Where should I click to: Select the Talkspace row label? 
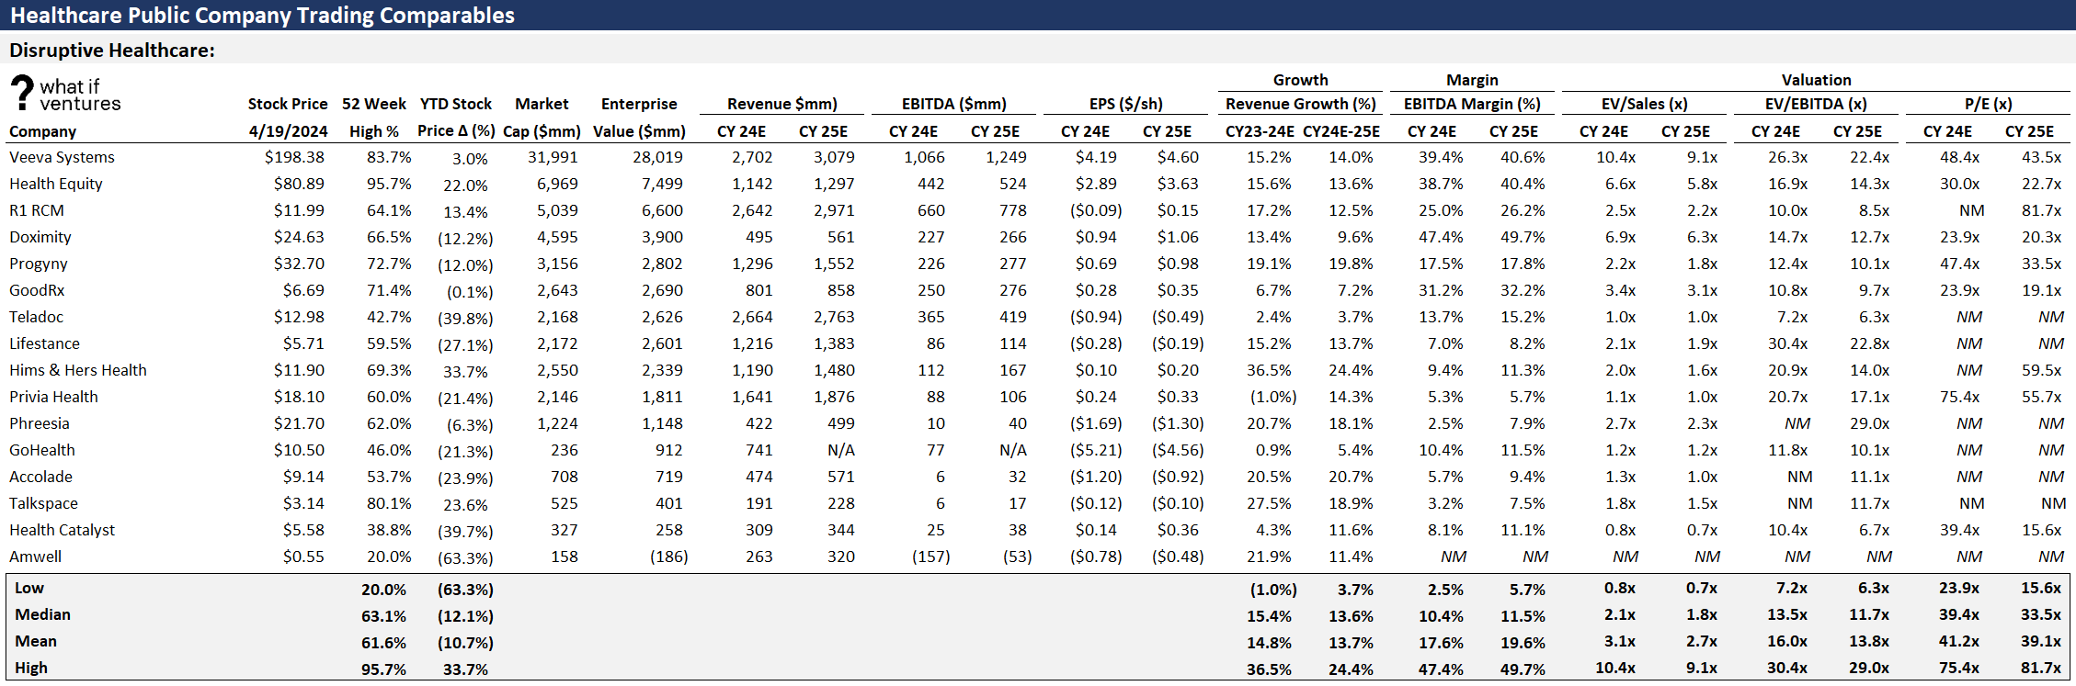43,503
